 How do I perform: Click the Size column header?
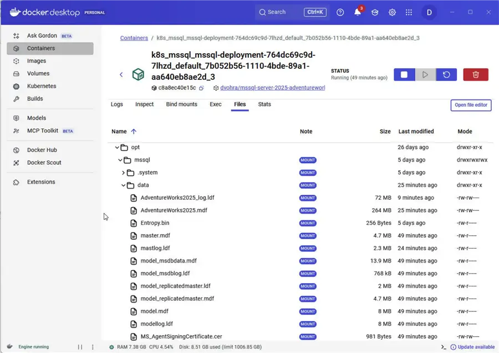tap(385, 131)
